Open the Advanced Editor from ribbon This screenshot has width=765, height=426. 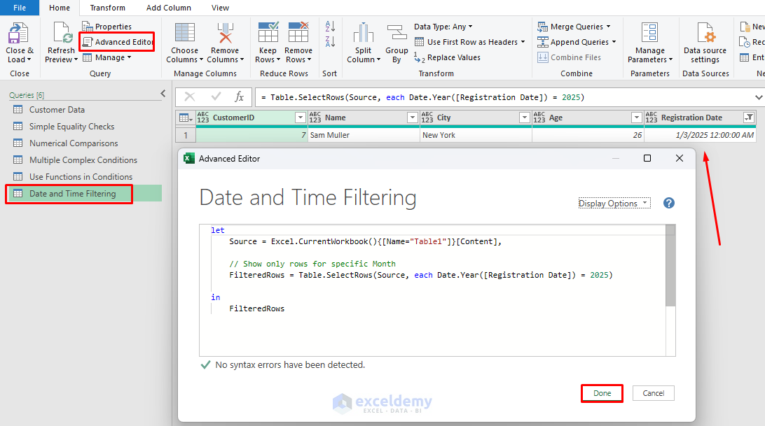[x=118, y=42]
